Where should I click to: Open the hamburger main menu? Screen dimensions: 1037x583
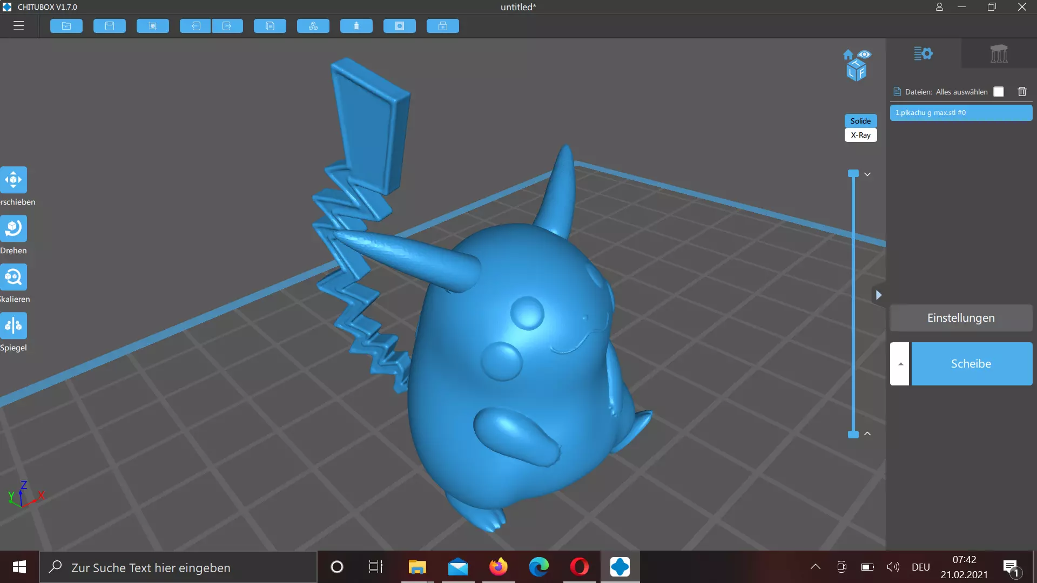pyautogui.click(x=19, y=26)
